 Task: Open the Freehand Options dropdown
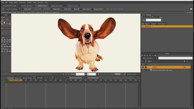tap(13, 9)
